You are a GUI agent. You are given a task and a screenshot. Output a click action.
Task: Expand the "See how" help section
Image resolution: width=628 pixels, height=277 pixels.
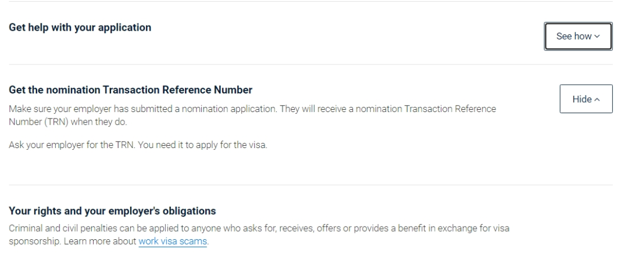pyautogui.click(x=578, y=36)
